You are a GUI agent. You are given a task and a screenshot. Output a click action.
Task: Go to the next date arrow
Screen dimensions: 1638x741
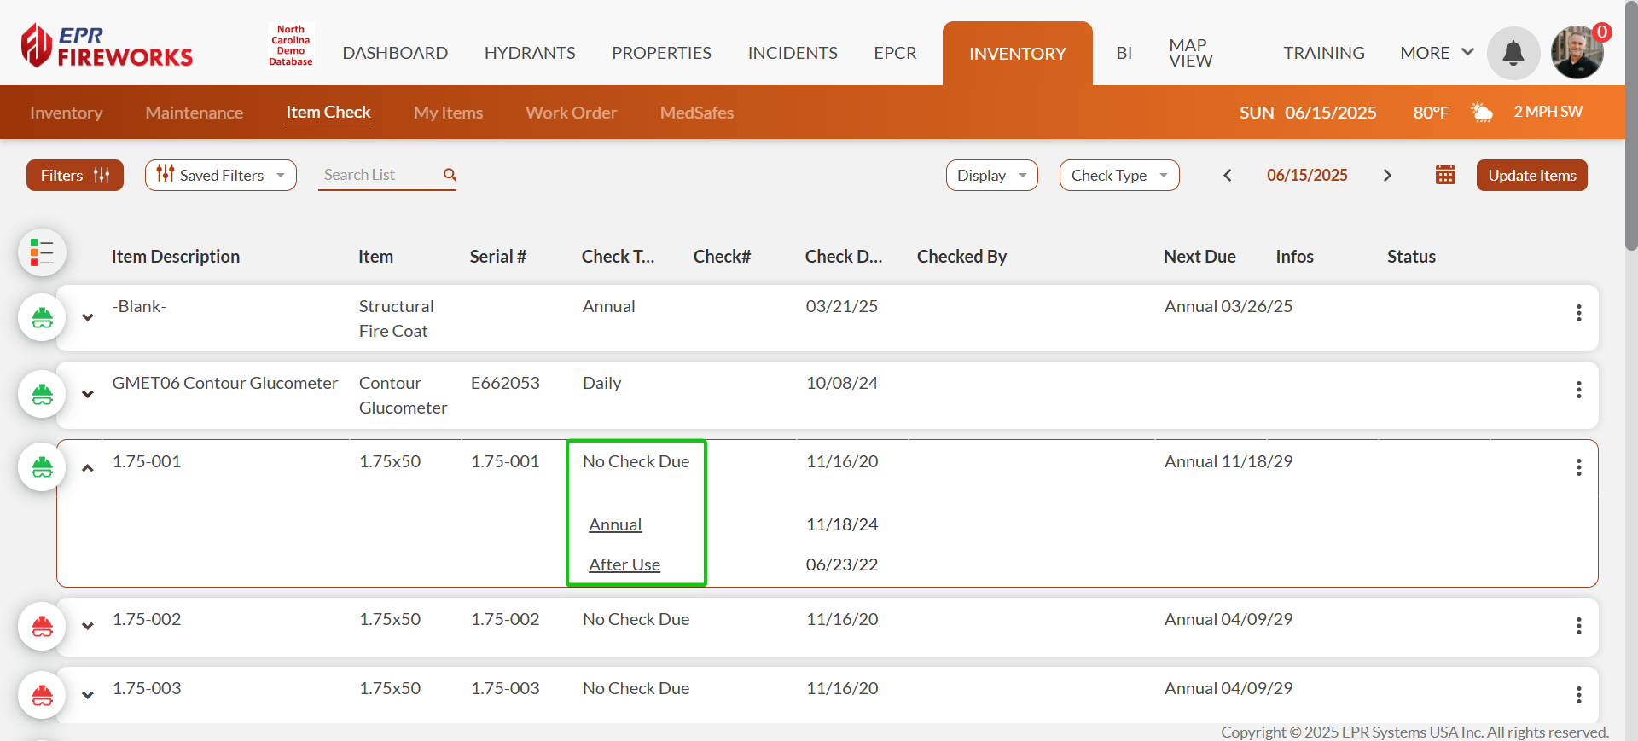click(x=1387, y=175)
